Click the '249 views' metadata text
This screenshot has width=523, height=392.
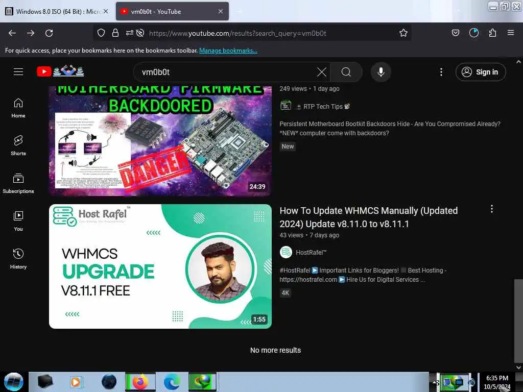[293, 89]
